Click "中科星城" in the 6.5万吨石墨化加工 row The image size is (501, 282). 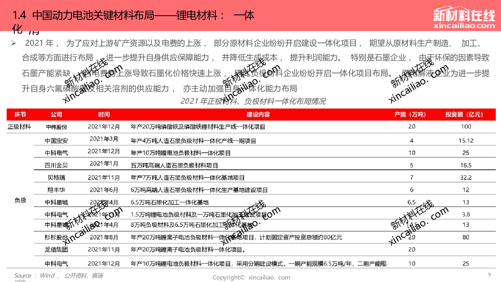click(x=56, y=202)
